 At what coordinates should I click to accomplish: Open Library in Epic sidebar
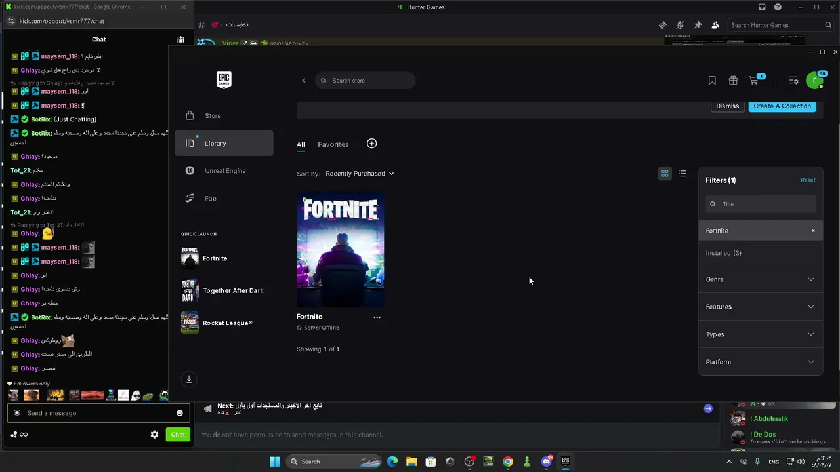[224, 143]
